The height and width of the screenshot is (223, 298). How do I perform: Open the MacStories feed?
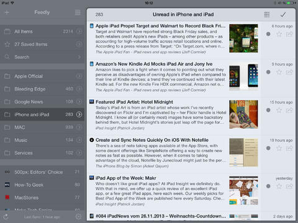click(42, 198)
